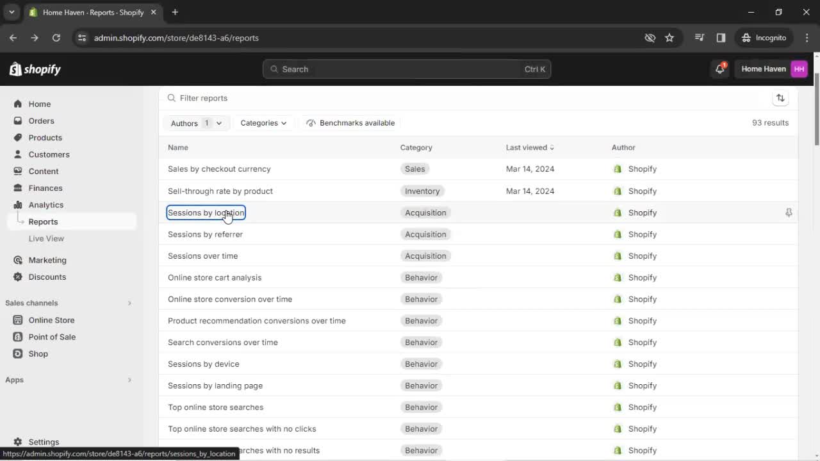
Task: Open the Categories filter dropdown
Action: click(263, 123)
